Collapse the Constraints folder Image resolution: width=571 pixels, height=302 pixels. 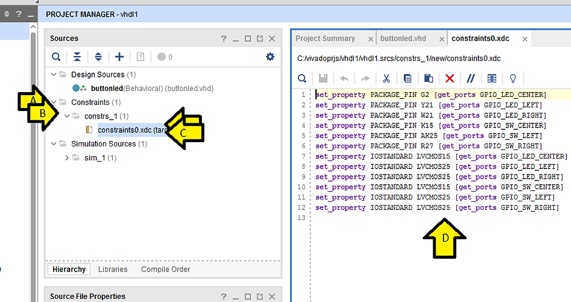(54, 102)
